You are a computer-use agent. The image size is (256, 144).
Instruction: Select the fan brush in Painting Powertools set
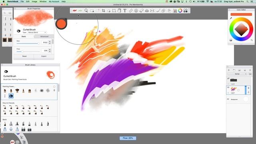pyautogui.click(x=17, y=90)
